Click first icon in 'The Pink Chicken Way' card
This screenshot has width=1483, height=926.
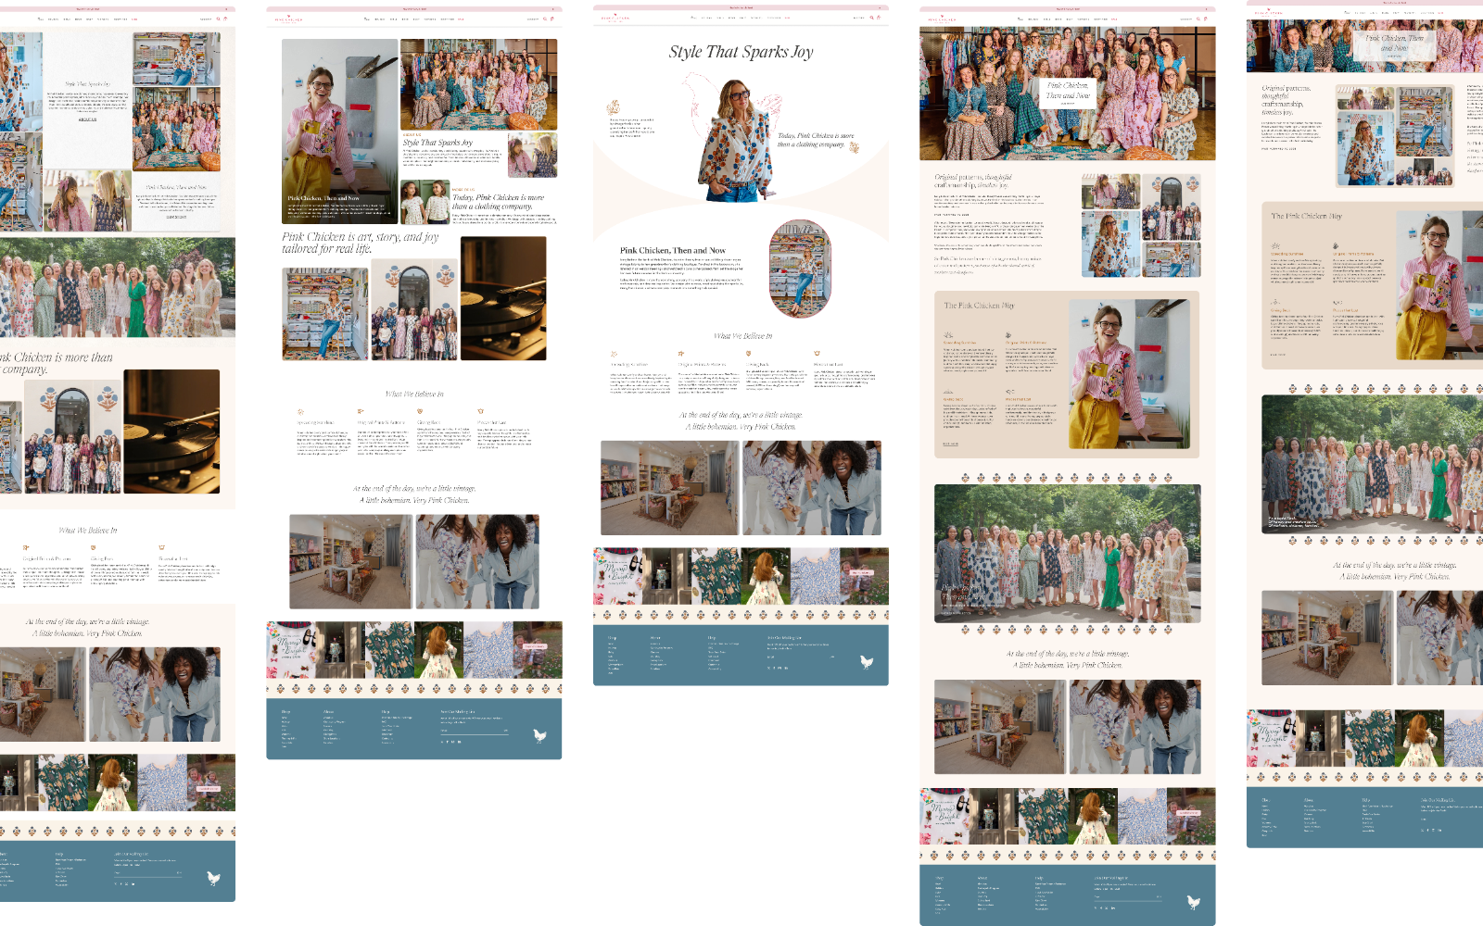pos(947,335)
